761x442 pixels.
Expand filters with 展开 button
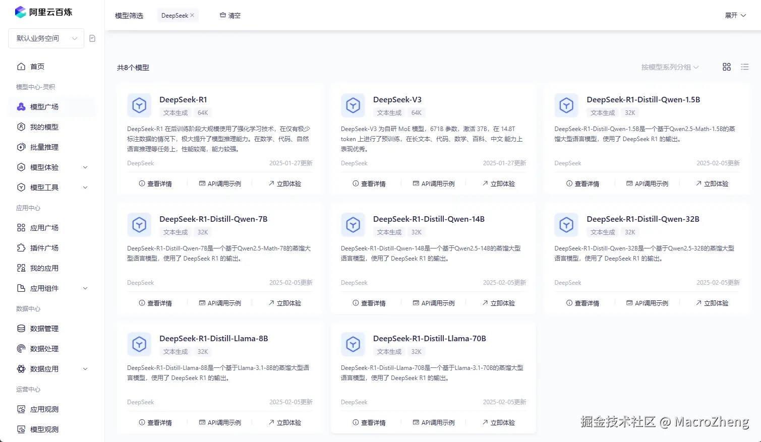(735, 16)
